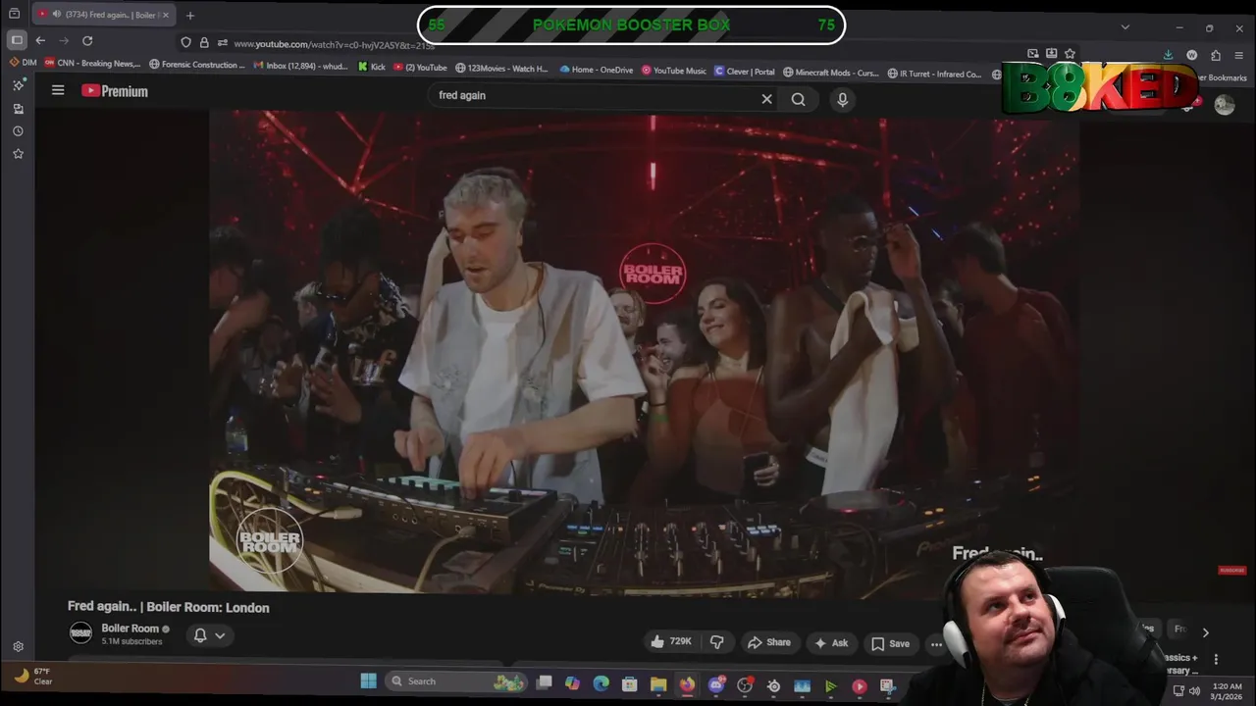Open Microsoft Edge from the taskbar
The width and height of the screenshot is (1256, 706).
pyautogui.click(x=601, y=683)
